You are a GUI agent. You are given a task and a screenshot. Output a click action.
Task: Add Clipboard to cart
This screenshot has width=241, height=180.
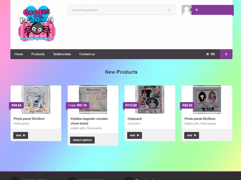coord(134,135)
